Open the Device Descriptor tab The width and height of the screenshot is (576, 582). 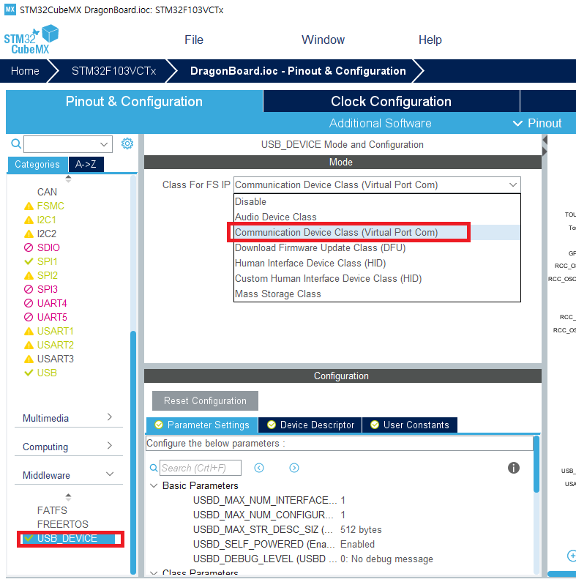pyautogui.click(x=310, y=425)
